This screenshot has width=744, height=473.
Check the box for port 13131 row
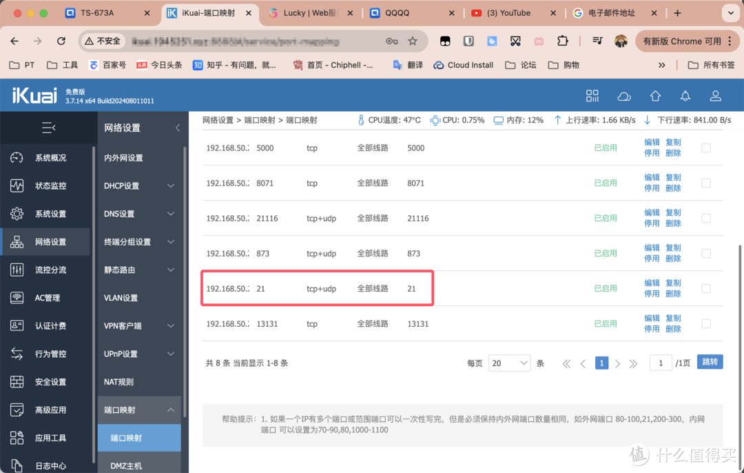(x=706, y=323)
